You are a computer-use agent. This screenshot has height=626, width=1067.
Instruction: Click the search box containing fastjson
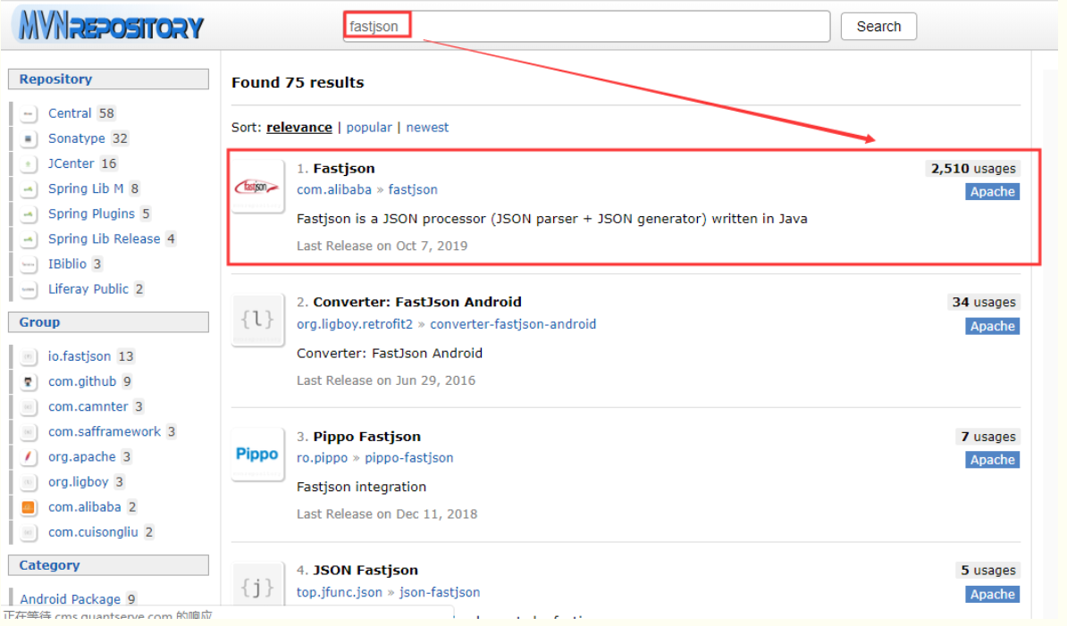point(586,27)
